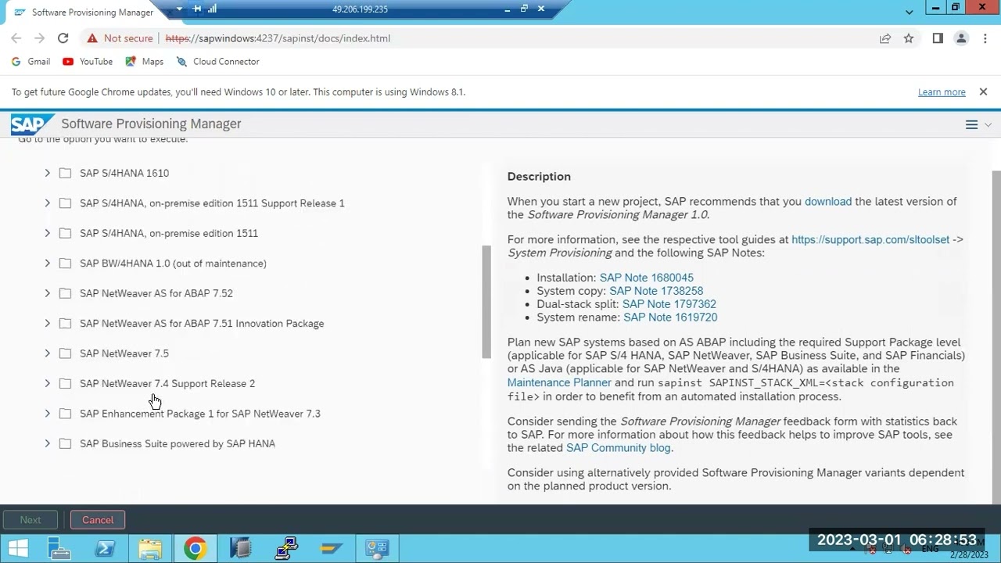
Task: Open File Explorer from the taskbar
Action: pos(150,548)
